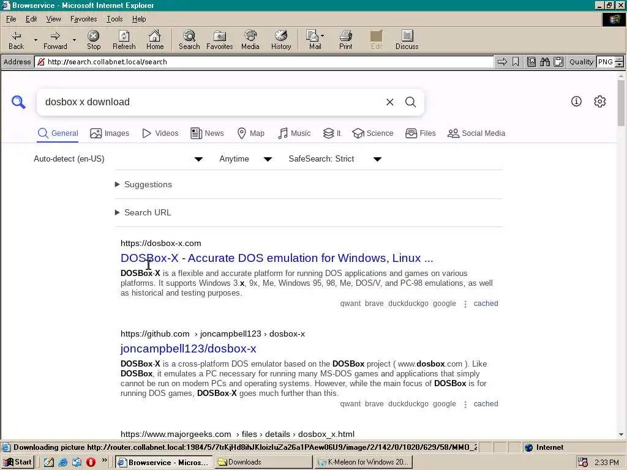Open the SafeSearch: Strict dropdown
The image size is (627, 470).
(335, 159)
